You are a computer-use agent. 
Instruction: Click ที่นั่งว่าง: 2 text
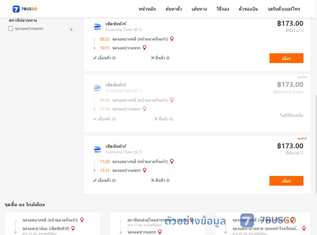(294, 153)
